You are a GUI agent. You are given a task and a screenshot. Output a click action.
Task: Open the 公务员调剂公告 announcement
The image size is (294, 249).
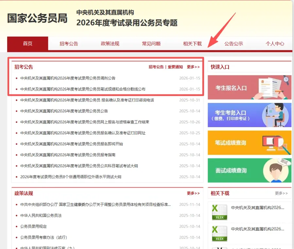tap(68, 78)
